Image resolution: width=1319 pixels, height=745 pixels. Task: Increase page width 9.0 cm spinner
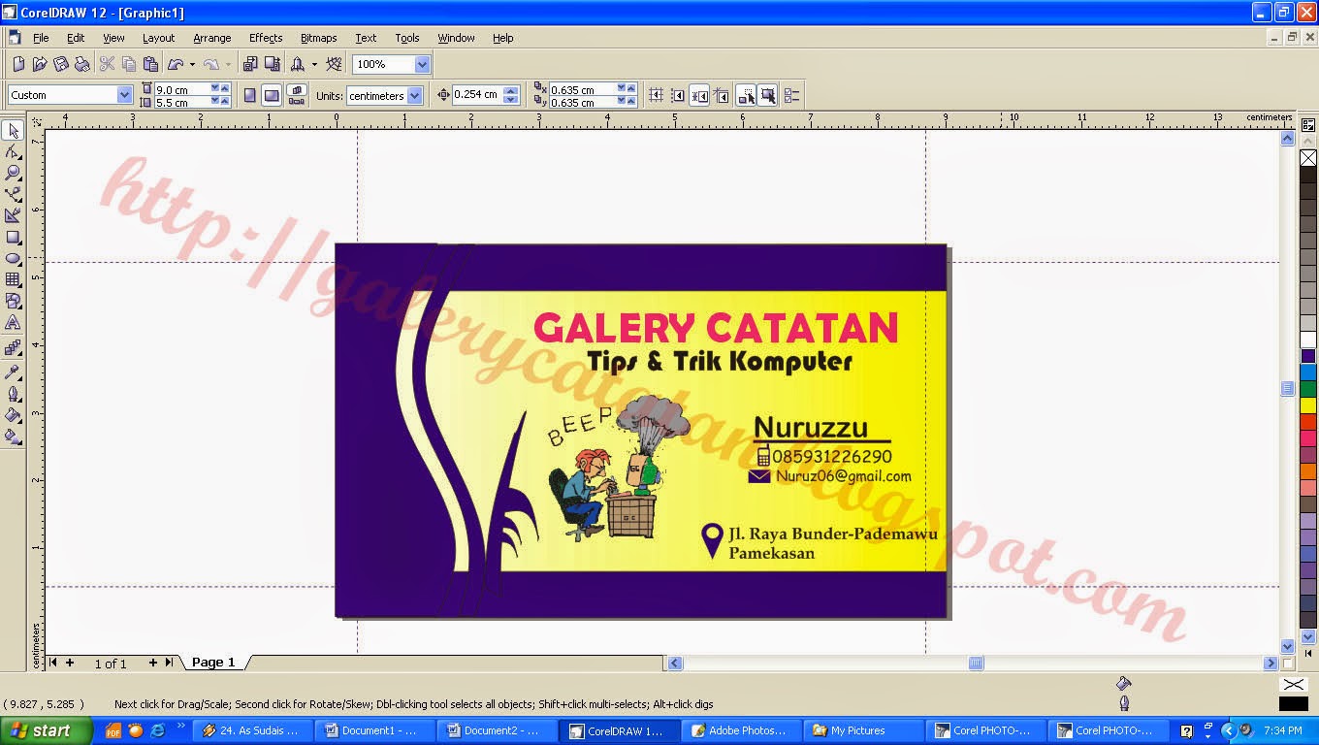225,88
